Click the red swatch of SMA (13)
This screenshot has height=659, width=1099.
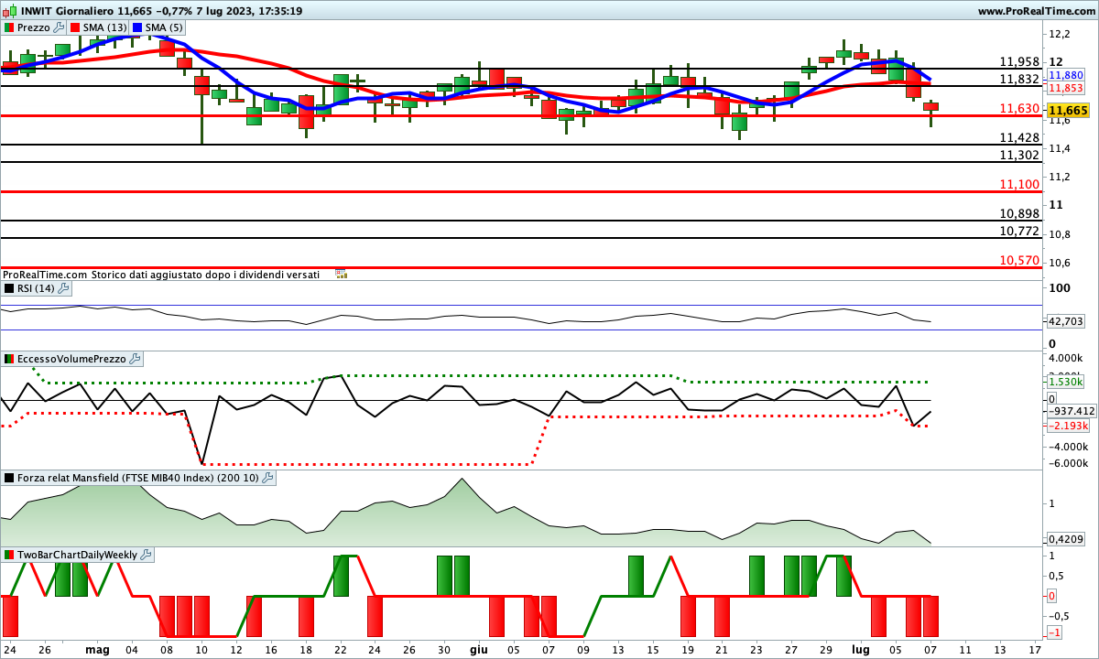(x=75, y=28)
